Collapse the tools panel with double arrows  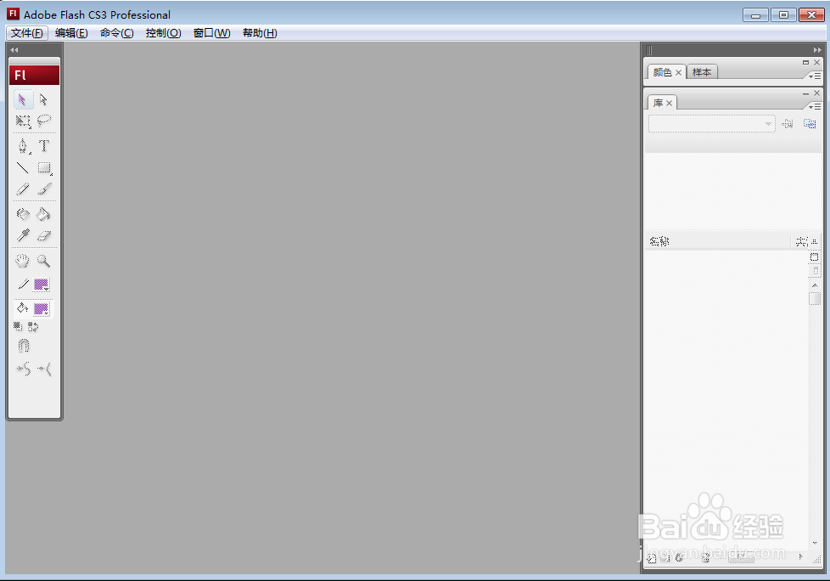pyautogui.click(x=14, y=50)
